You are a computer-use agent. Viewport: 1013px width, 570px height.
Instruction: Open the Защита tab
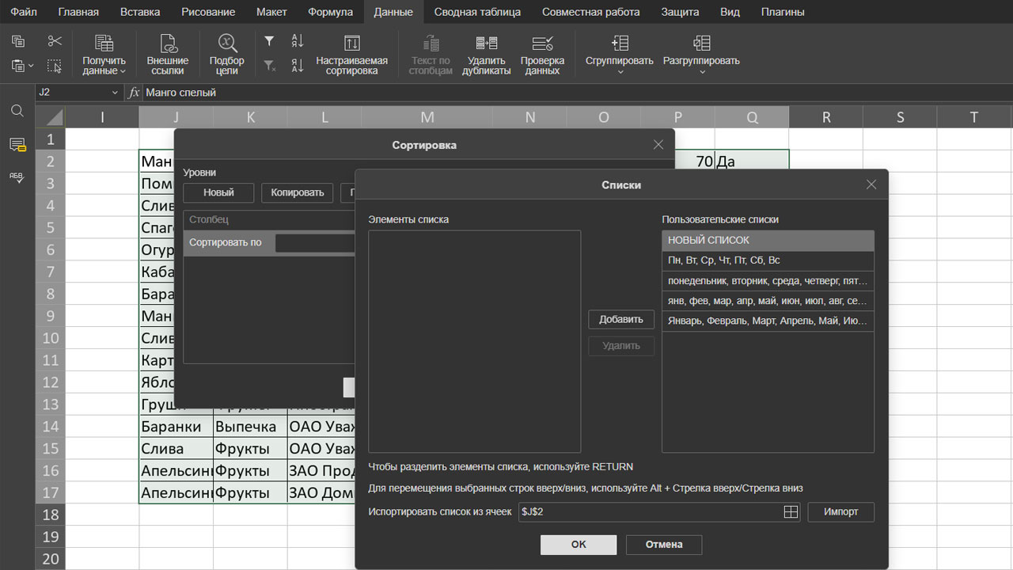pyautogui.click(x=680, y=12)
